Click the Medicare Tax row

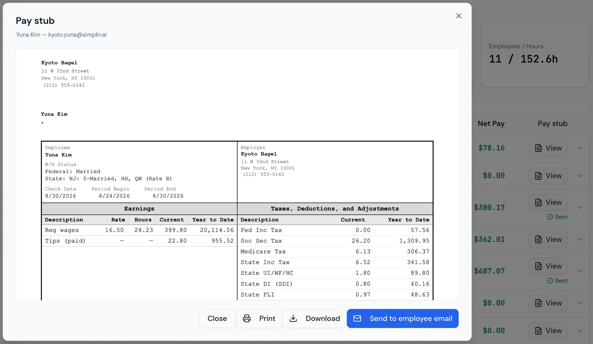tap(335, 252)
